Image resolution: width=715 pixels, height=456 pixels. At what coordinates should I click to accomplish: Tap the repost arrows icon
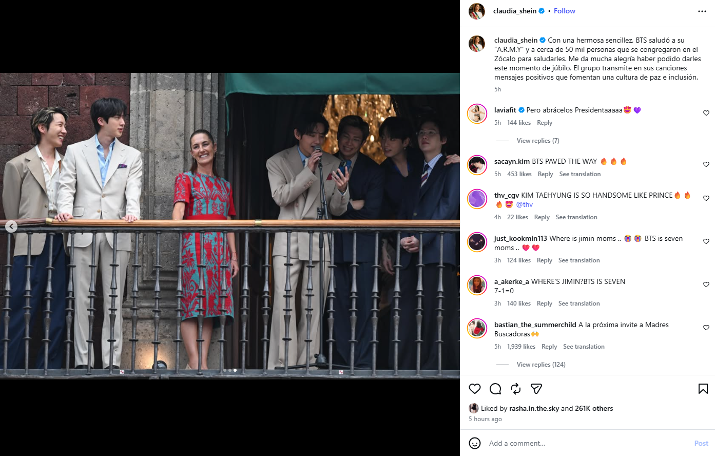click(516, 389)
